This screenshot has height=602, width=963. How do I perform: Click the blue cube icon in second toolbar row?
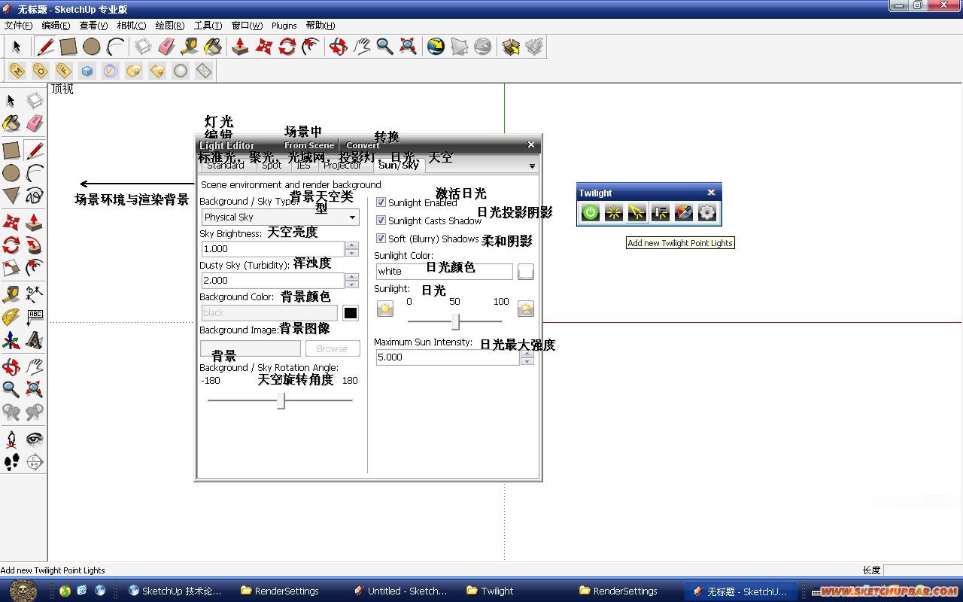(87, 71)
